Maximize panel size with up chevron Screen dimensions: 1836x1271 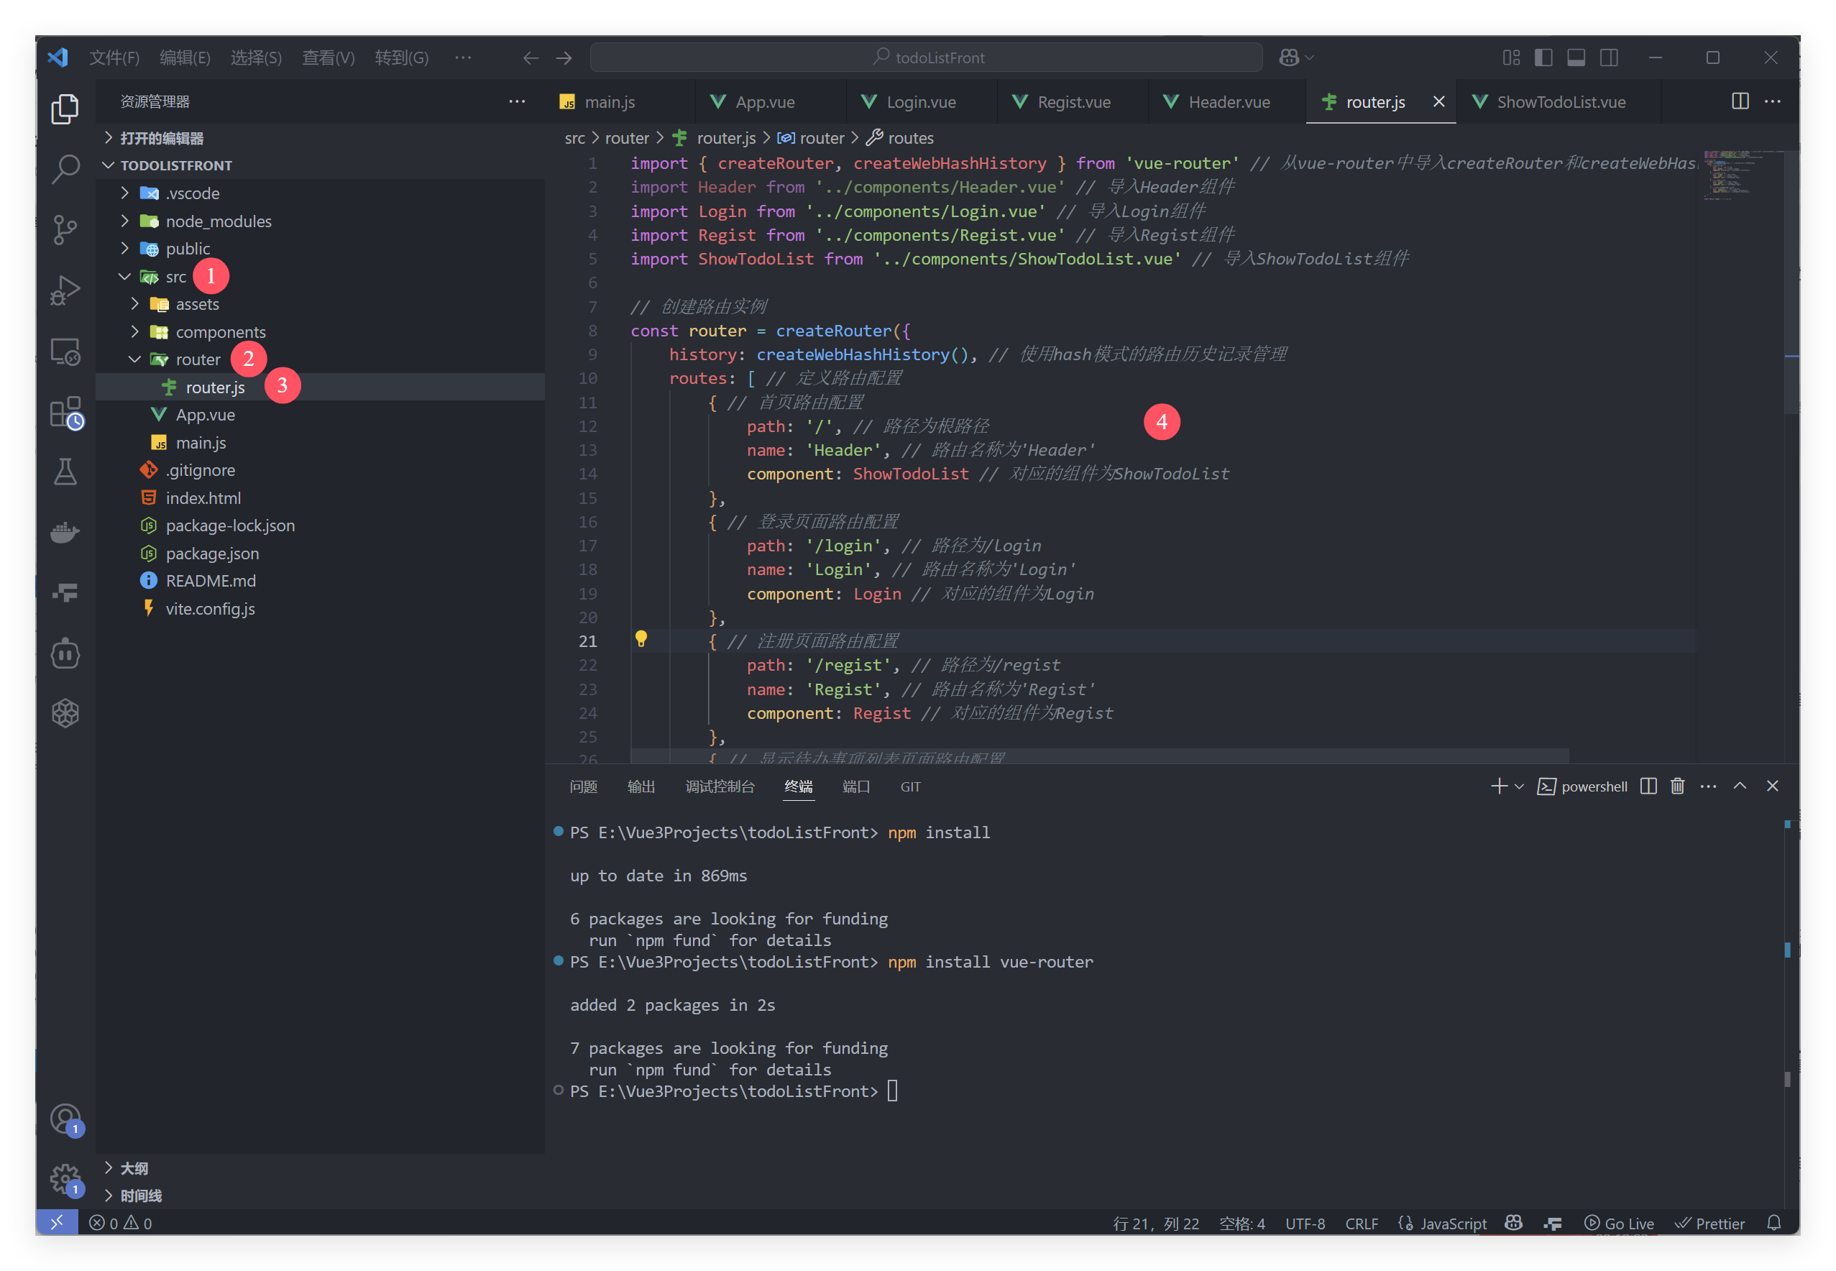tap(1740, 786)
